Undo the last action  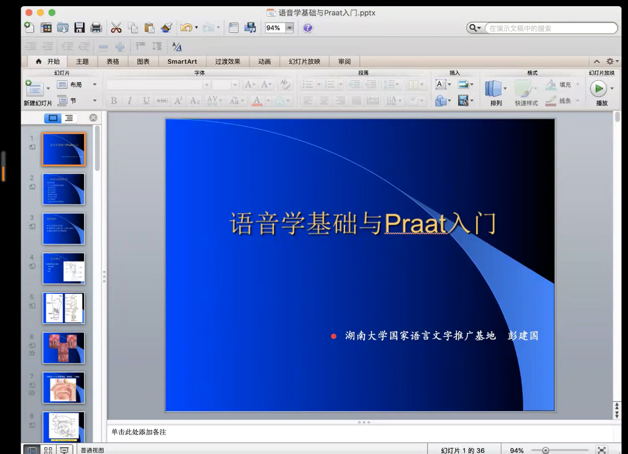[186, 27]
